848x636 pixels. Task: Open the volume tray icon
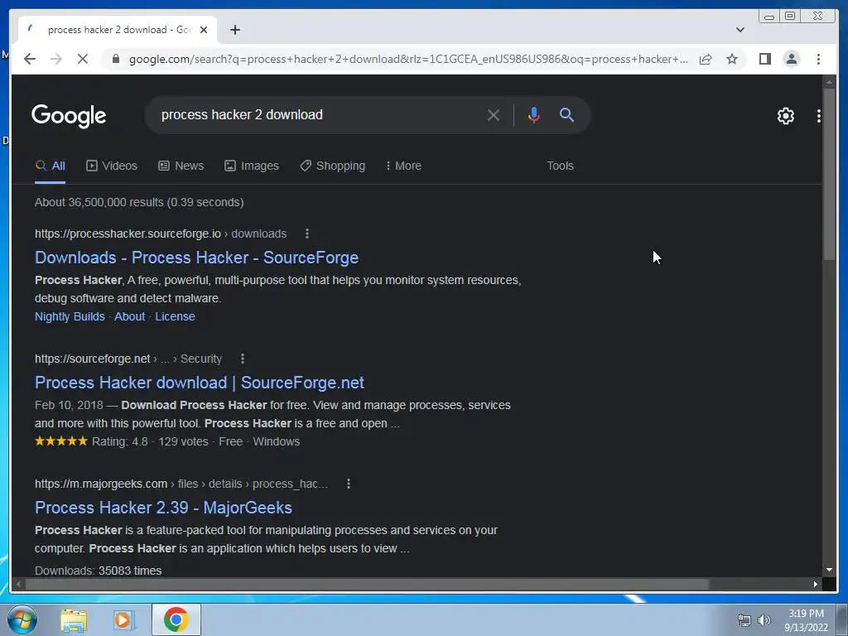[x=764, y=620]
